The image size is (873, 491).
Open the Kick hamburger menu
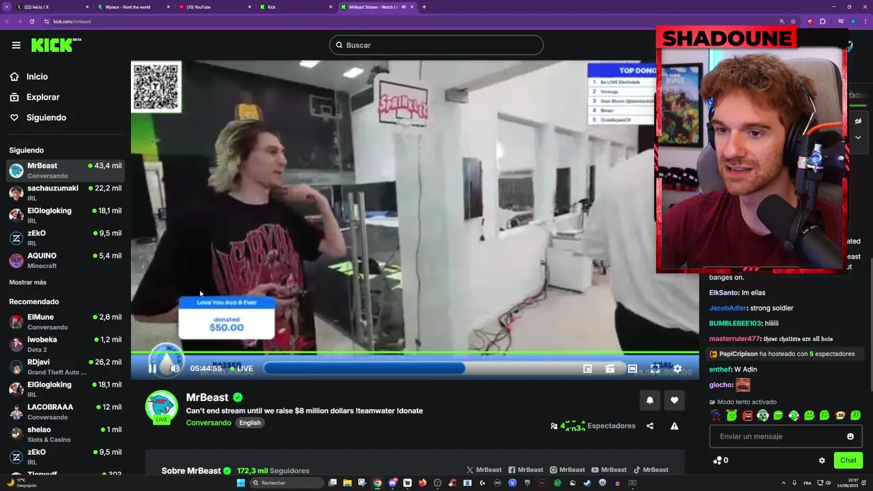16,45
